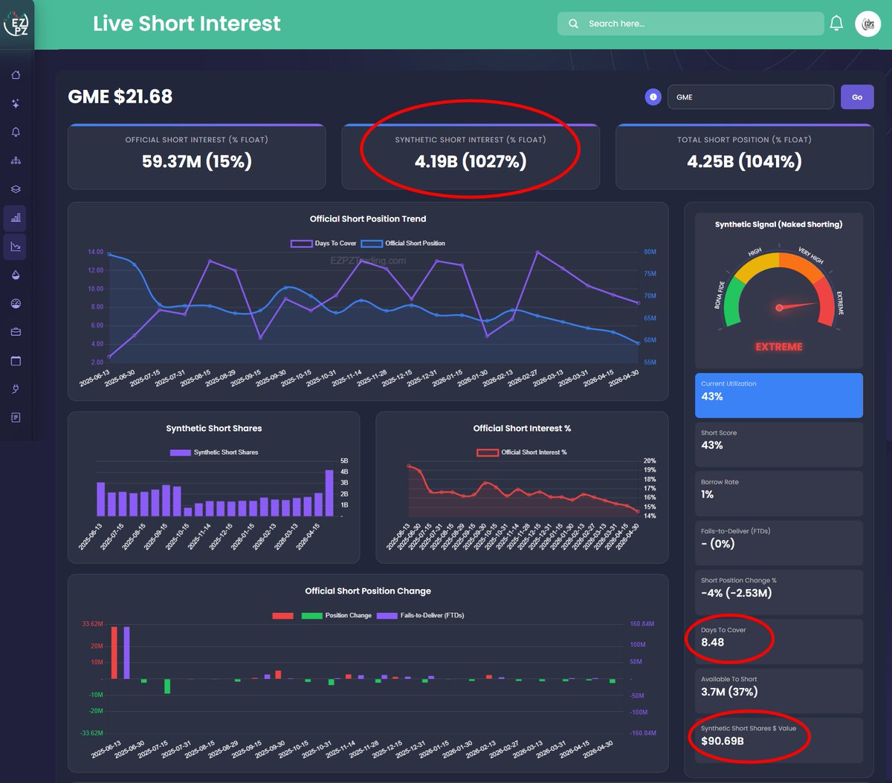The height and width of the screenshot is (783, 892).
Task: Open the gauge dashboard icon in the sidebar
Action: (16, 303)
